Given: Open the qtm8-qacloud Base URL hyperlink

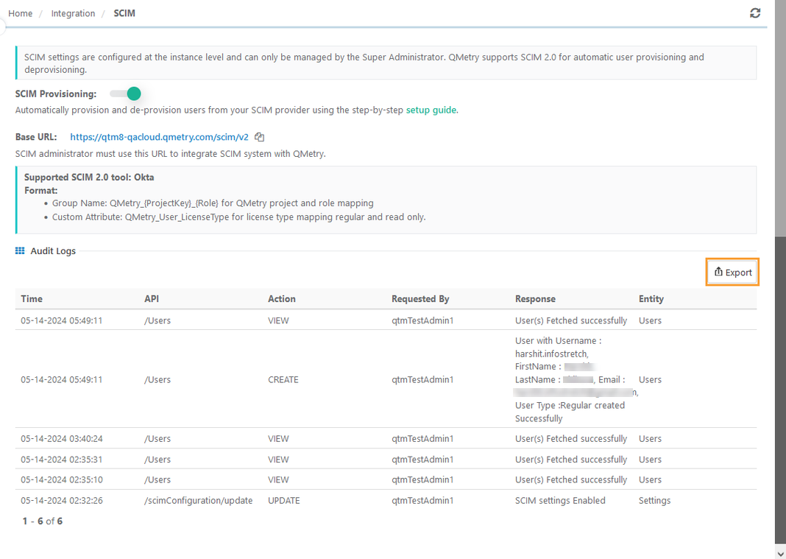Looking at the screenshot, I should pyautogui.click(x=159, y=136).
